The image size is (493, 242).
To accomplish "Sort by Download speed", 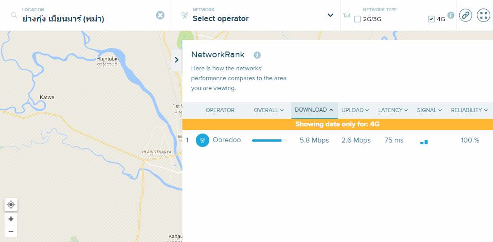I will [x=315, y=110].
